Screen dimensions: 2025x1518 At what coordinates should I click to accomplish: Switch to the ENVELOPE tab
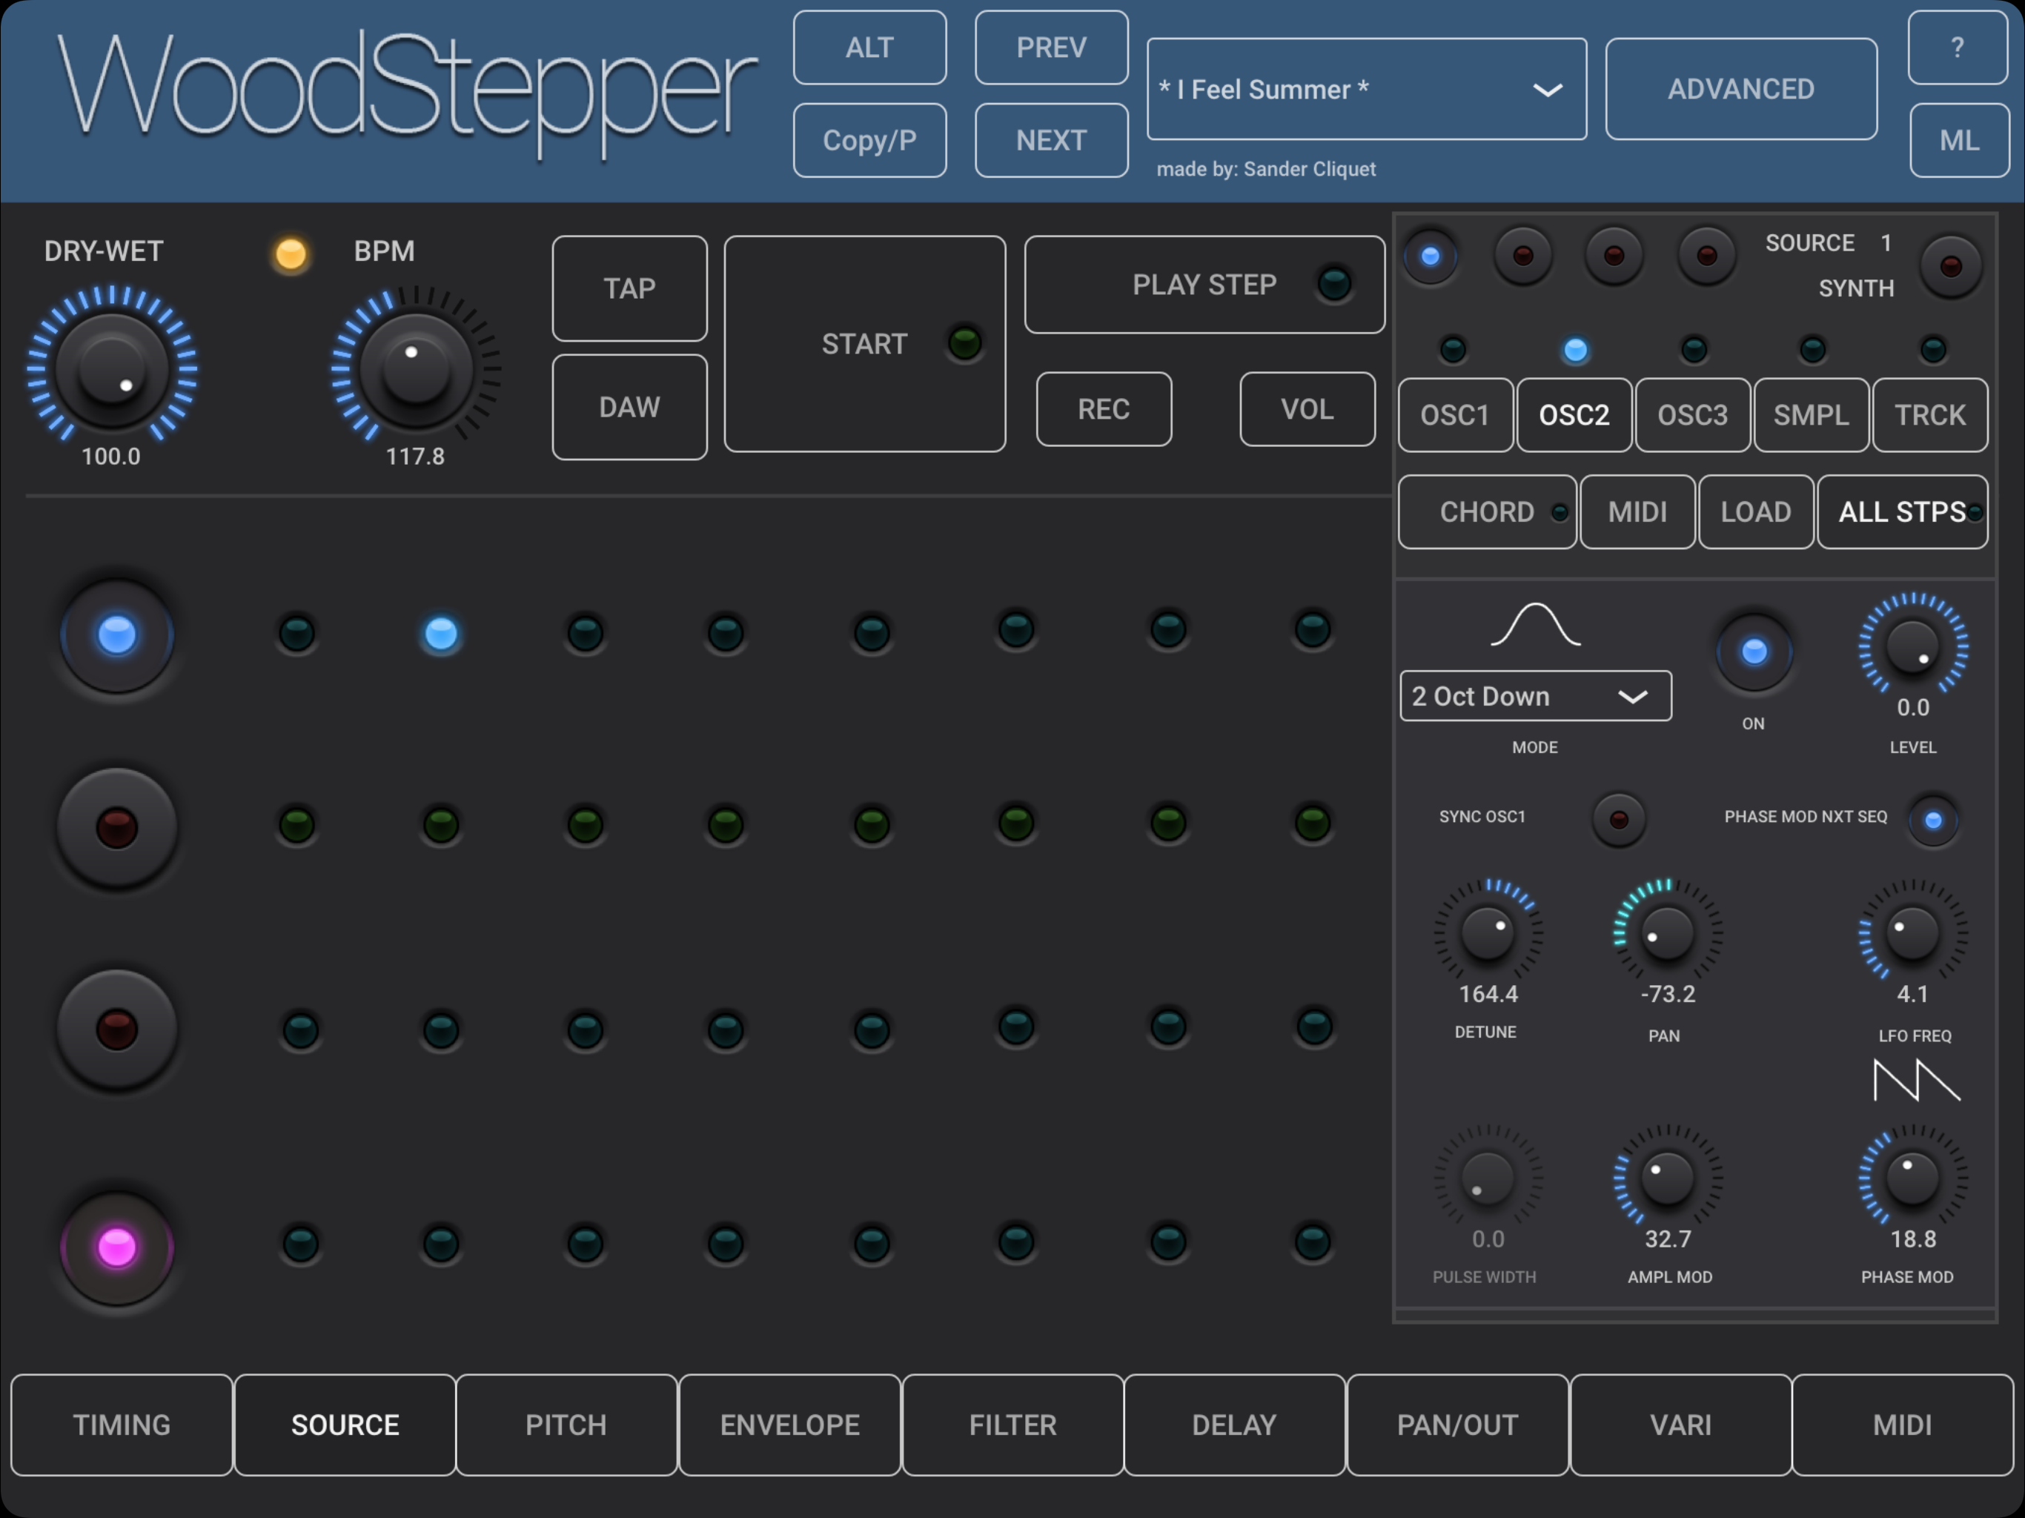click(x=789, y=1425)
